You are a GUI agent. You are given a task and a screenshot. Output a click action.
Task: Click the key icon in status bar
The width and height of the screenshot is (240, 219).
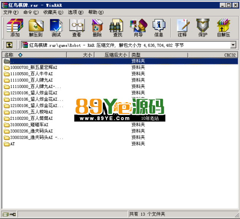12,214
